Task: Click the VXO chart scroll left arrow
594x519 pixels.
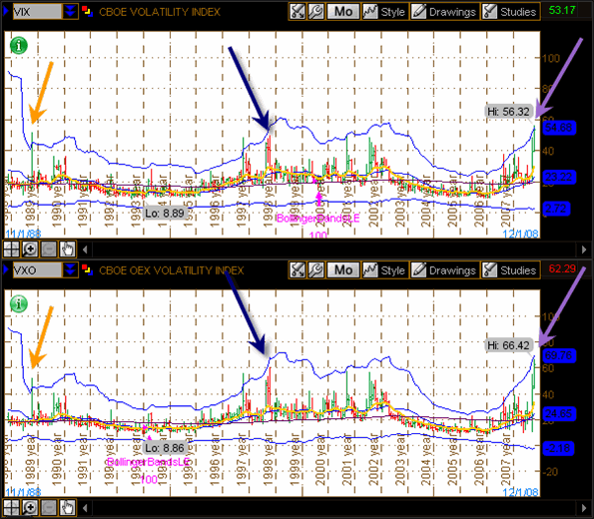Action: [x=85, y=508]
